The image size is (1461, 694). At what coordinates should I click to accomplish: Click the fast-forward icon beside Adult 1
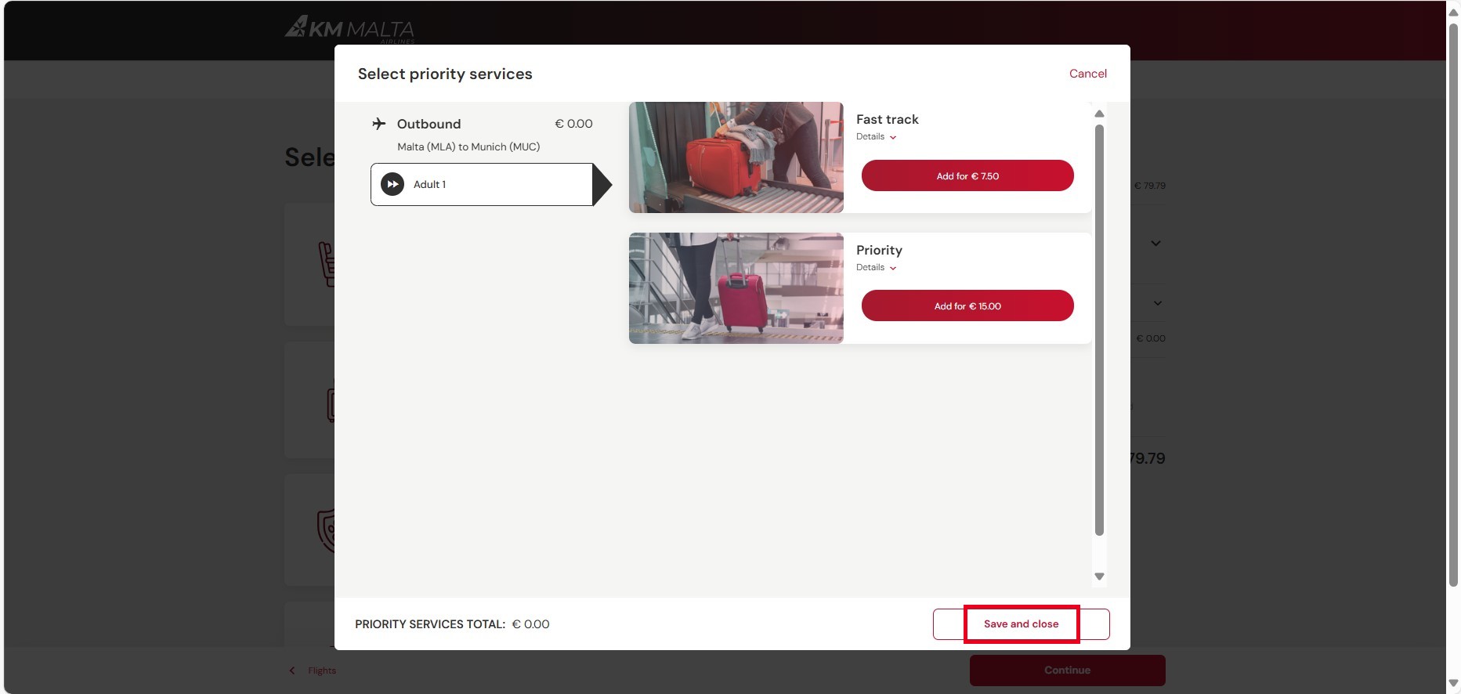pyautogui.click(x=392, y=184)
